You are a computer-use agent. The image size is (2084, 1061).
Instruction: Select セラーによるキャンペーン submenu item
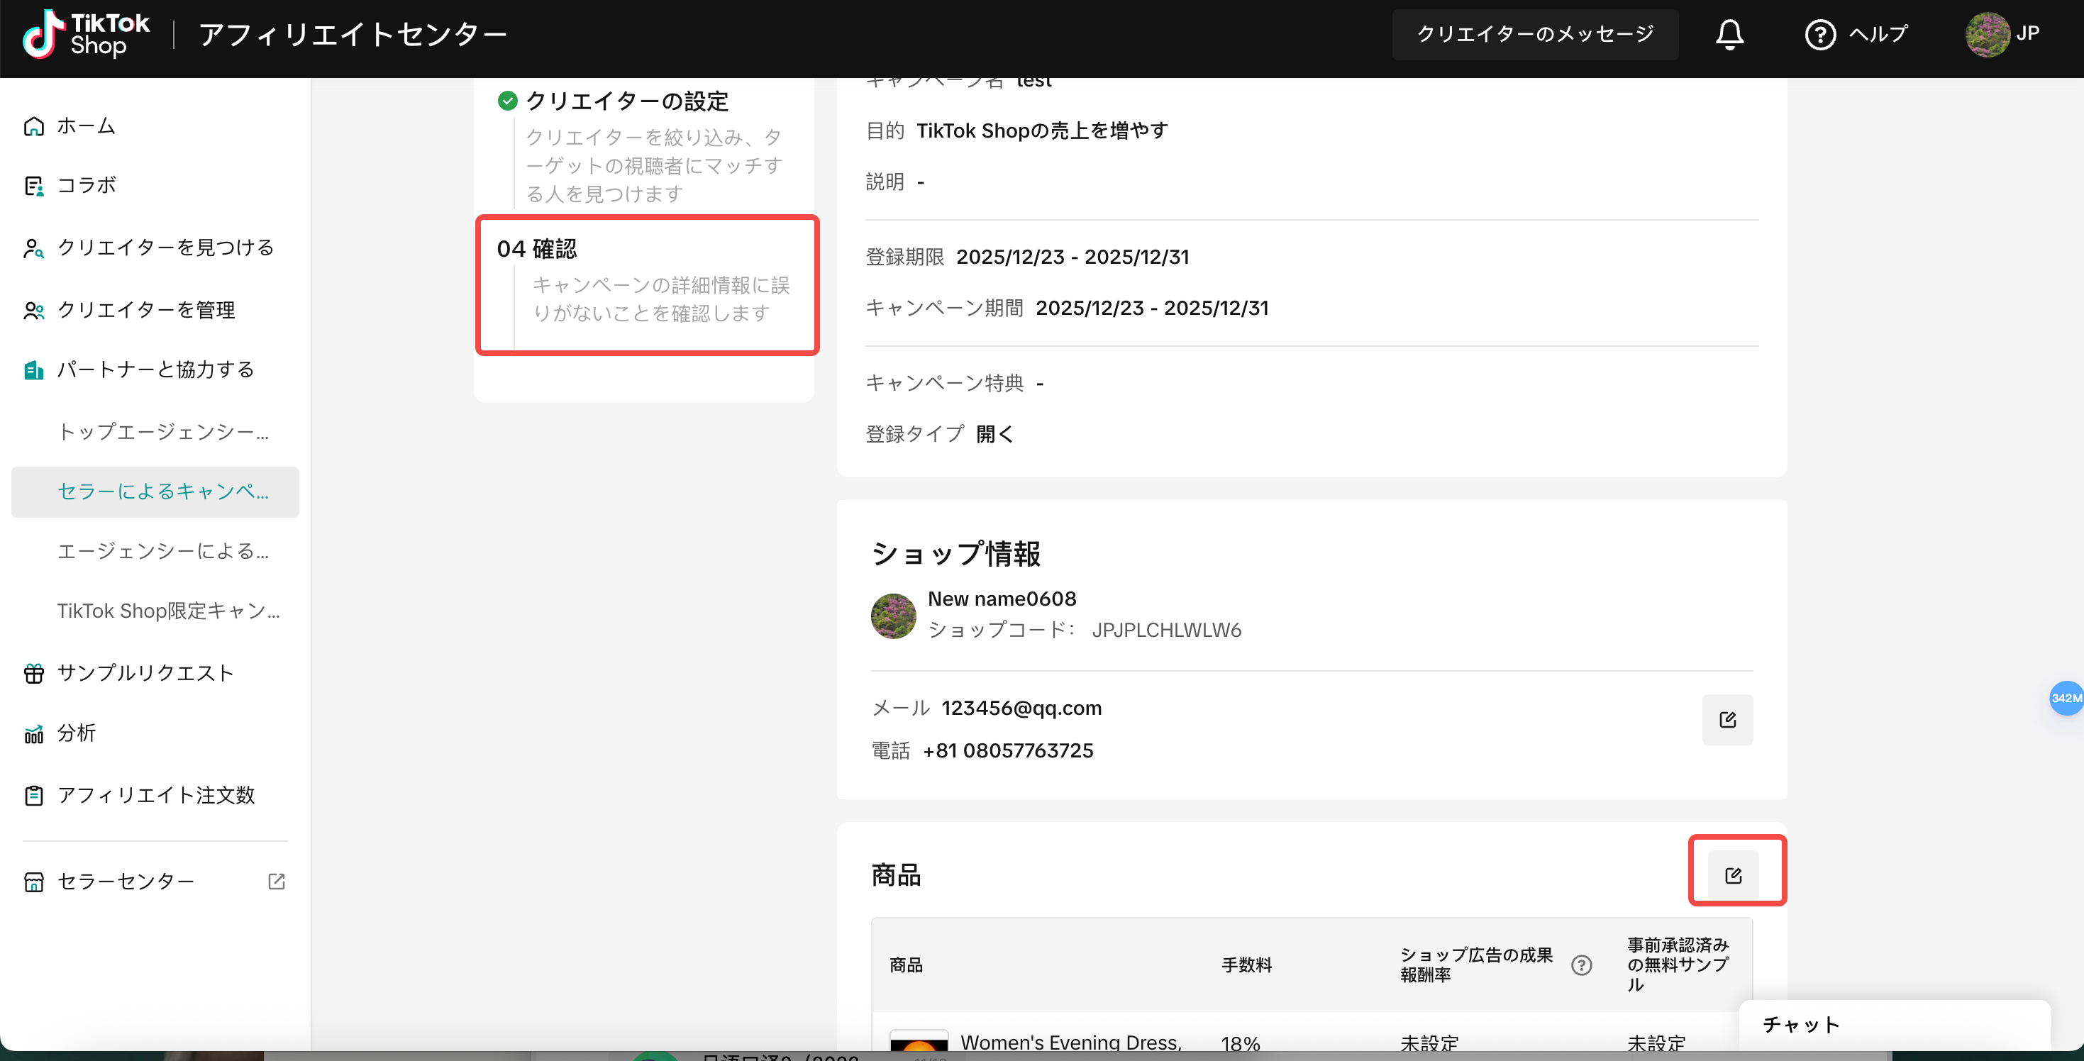coord(155,491)
